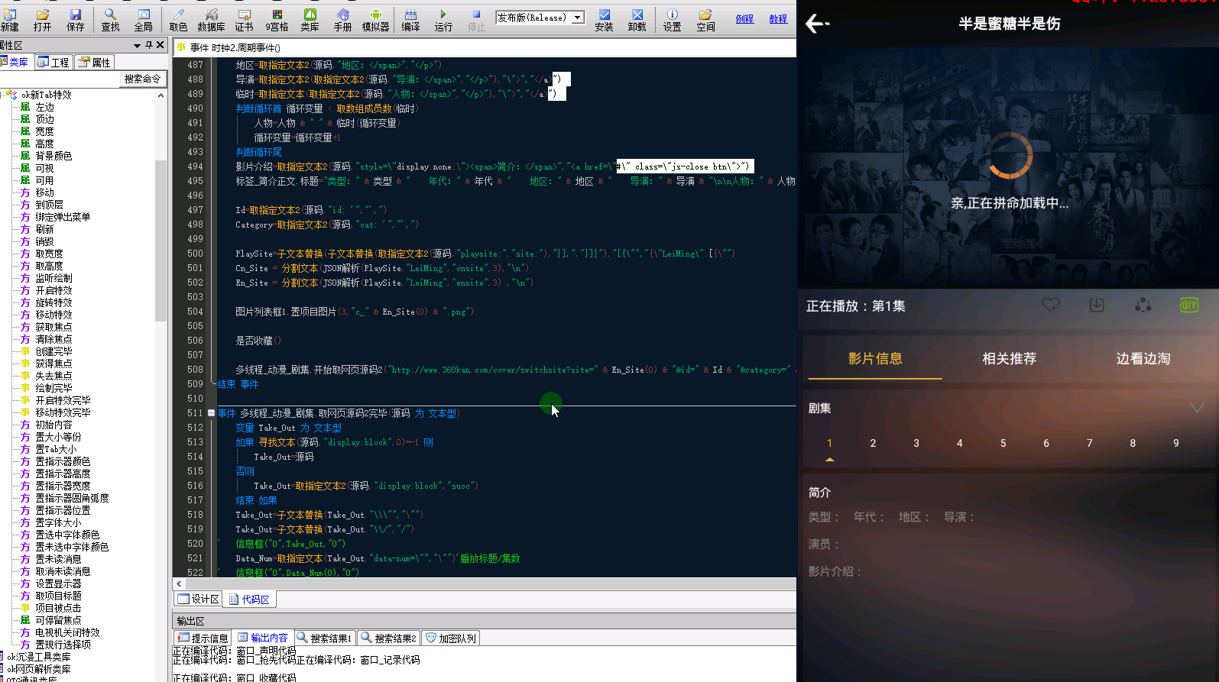Switch to the 属性 tab
1219x682 pixels.
point(94,62)
